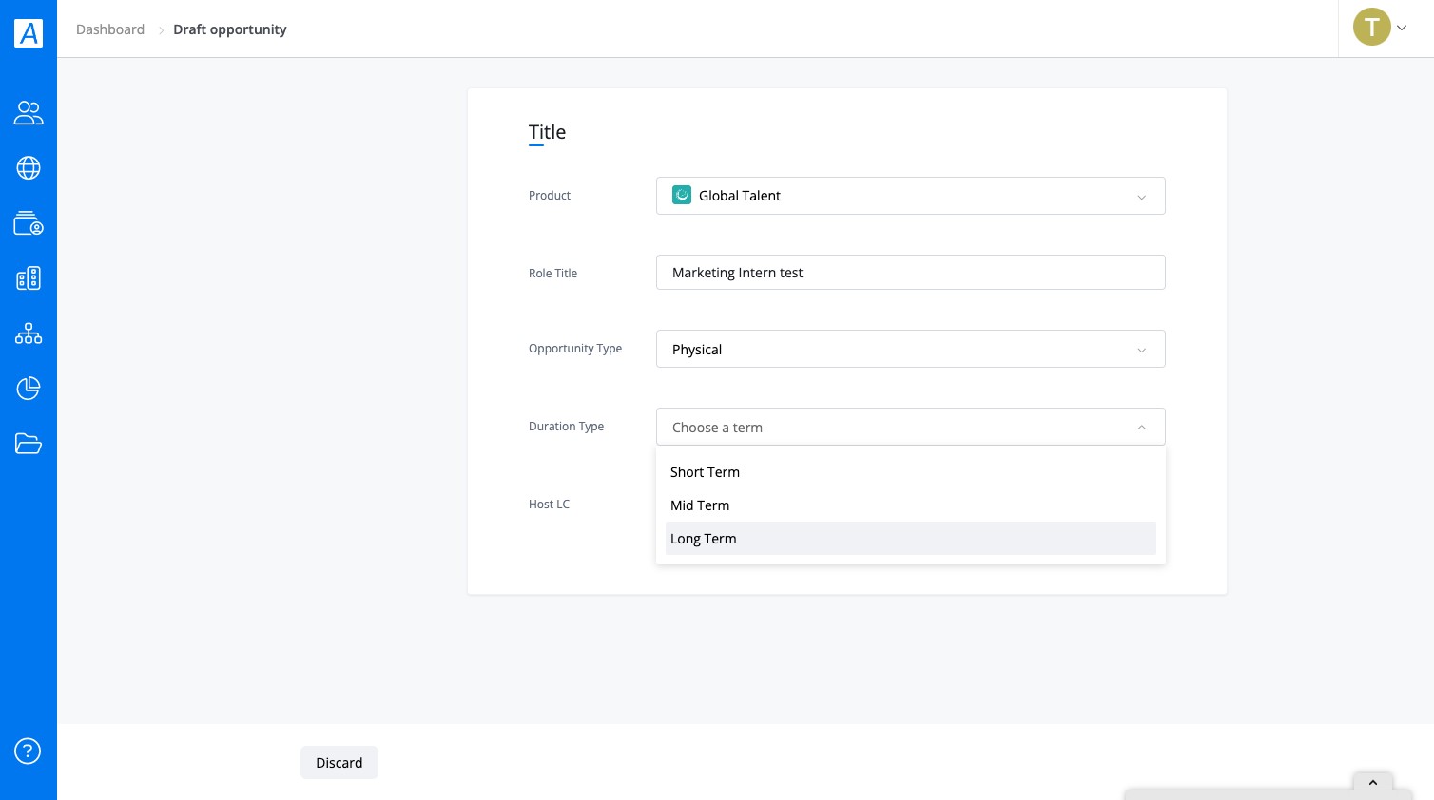Open the folder icon in the sidebar
Viewport: 1434px width, 800px height.
coord(29,443)
